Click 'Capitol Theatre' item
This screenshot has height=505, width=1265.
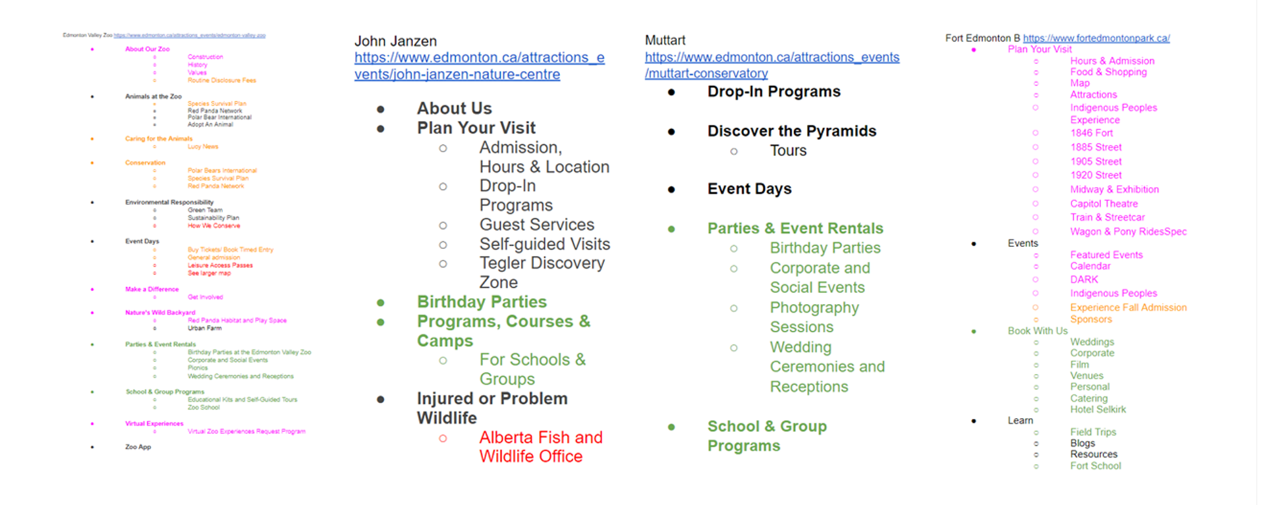1104,204
